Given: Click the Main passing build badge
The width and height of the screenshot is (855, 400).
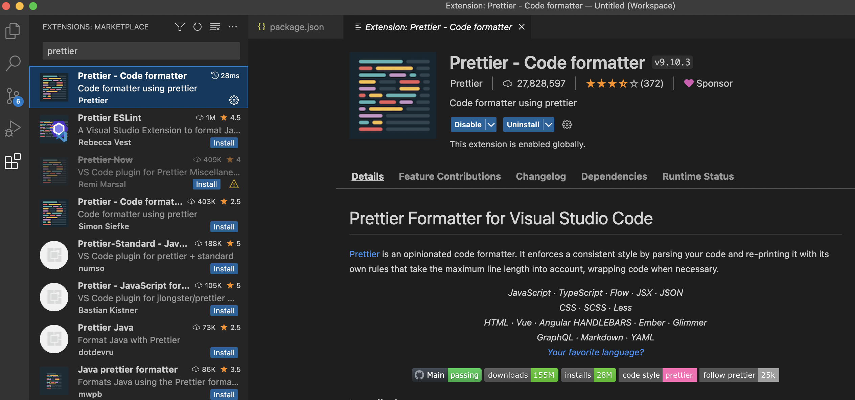Looking at the screenshot, I should tap(447, 375).
